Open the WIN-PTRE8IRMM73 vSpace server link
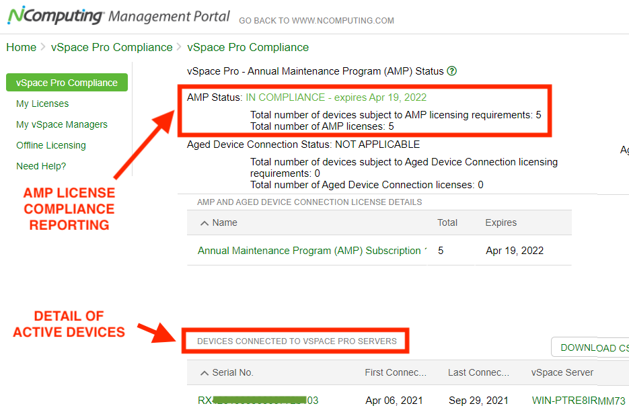The image size is (629, 412). coord(579,401)
